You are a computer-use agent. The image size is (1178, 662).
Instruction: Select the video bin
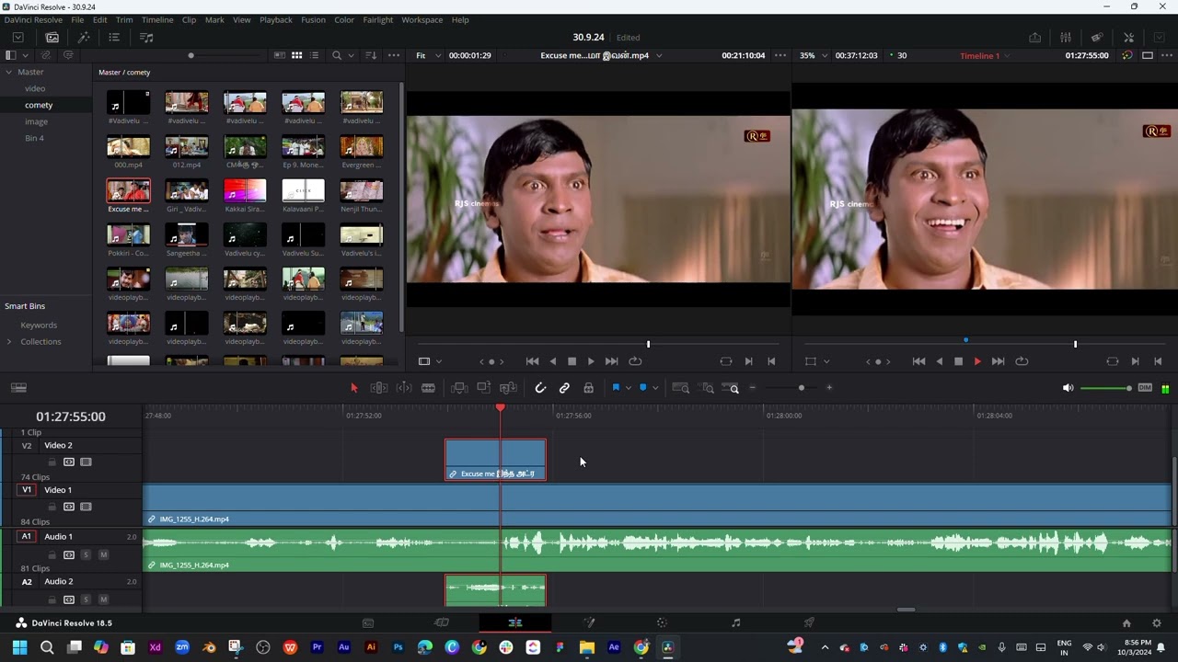coord(35,88)
